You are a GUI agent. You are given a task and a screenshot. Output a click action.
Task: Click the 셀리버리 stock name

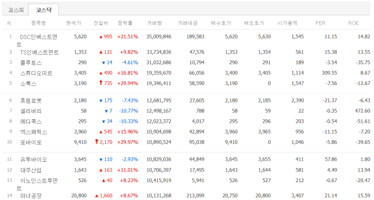coord(31,111)
